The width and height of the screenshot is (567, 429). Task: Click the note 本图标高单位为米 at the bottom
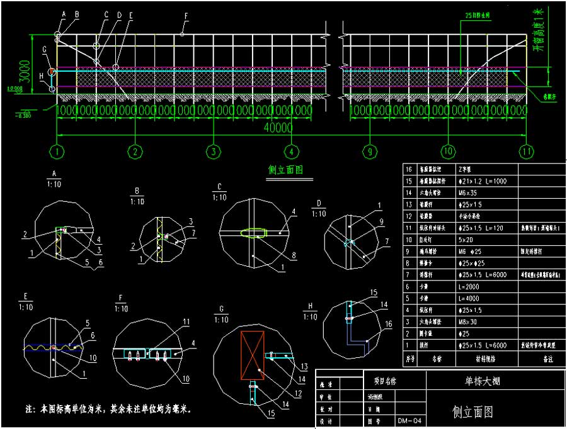[72, 409]
